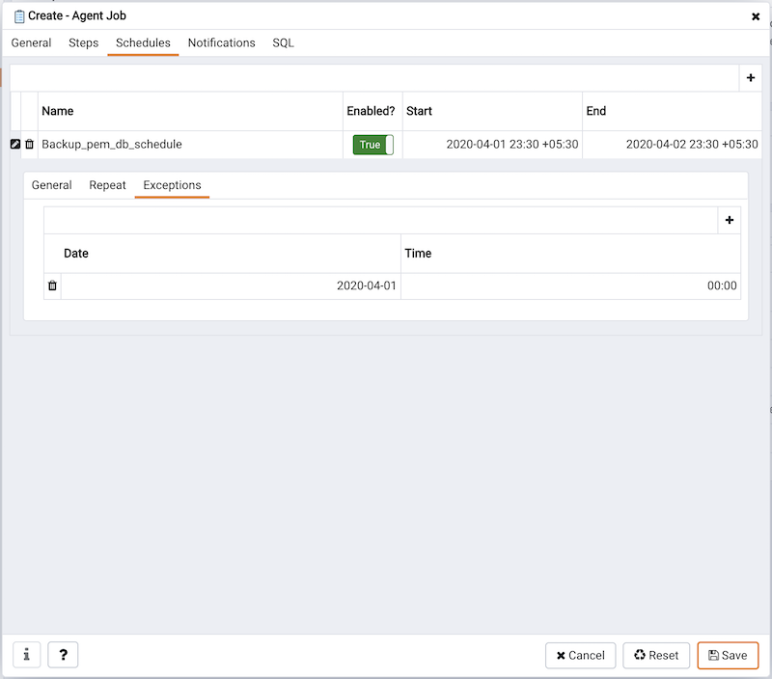772x679 pixels.
Task: Add a new schedule with plus icon
Action: click(x=751, y=78)
